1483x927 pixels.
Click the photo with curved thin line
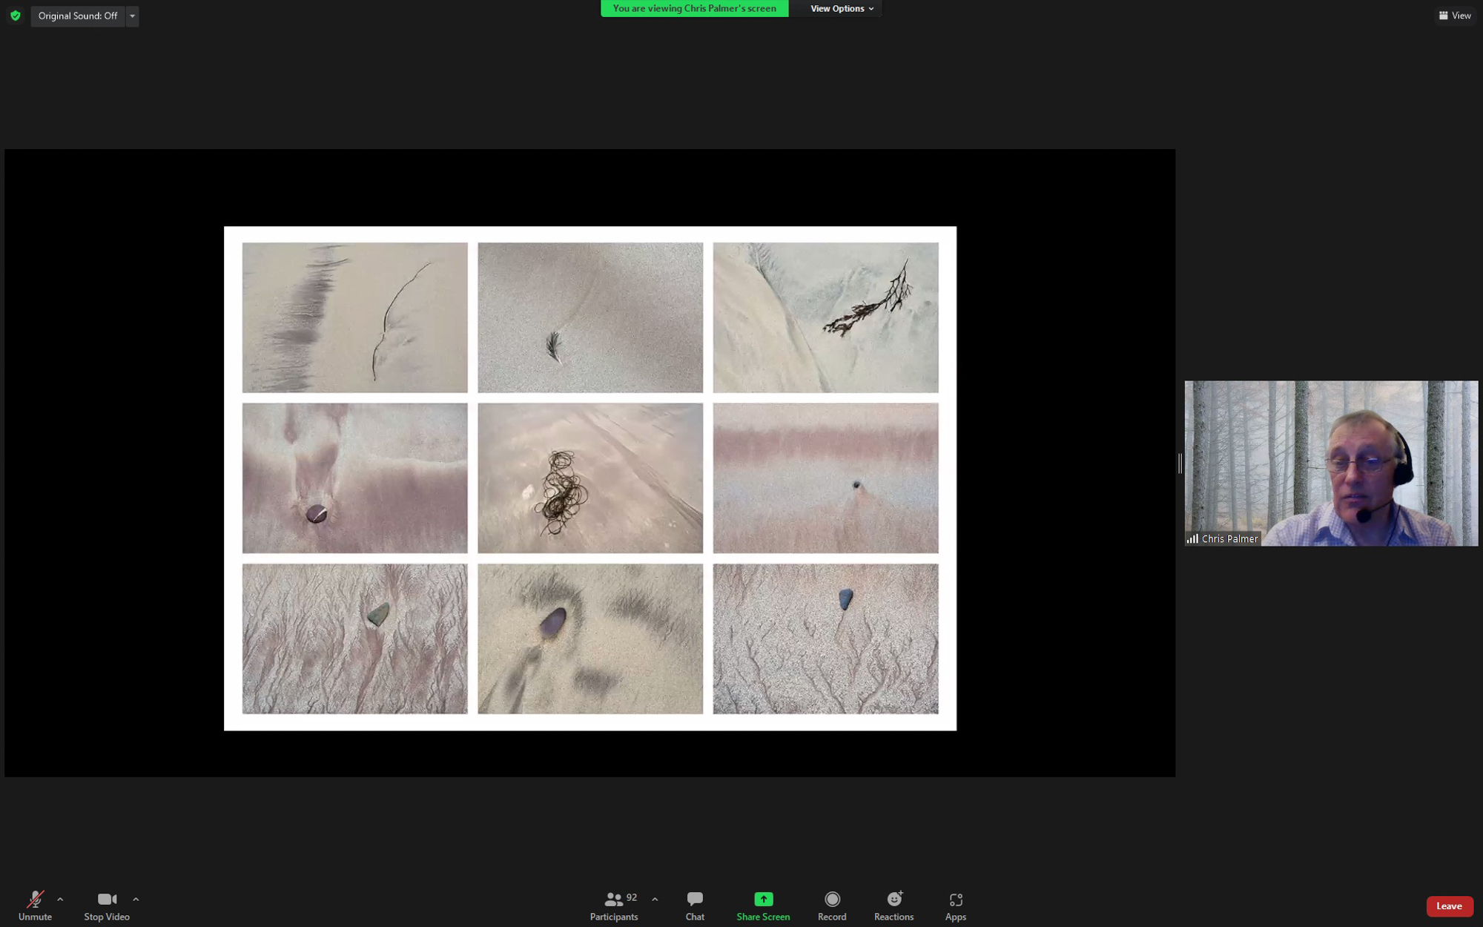pos(355,317)
